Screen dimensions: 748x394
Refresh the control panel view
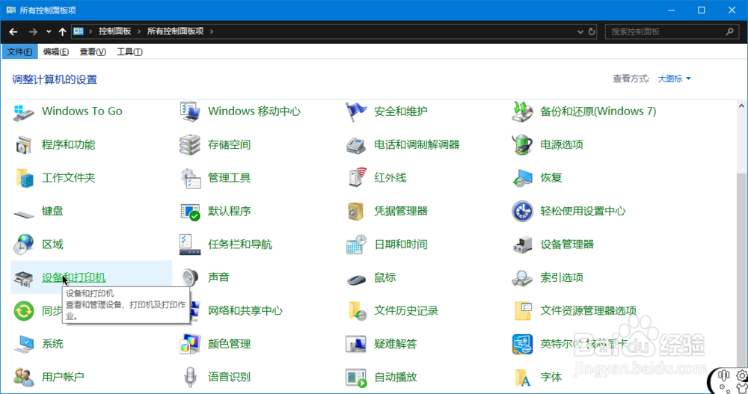coord(592,31)
